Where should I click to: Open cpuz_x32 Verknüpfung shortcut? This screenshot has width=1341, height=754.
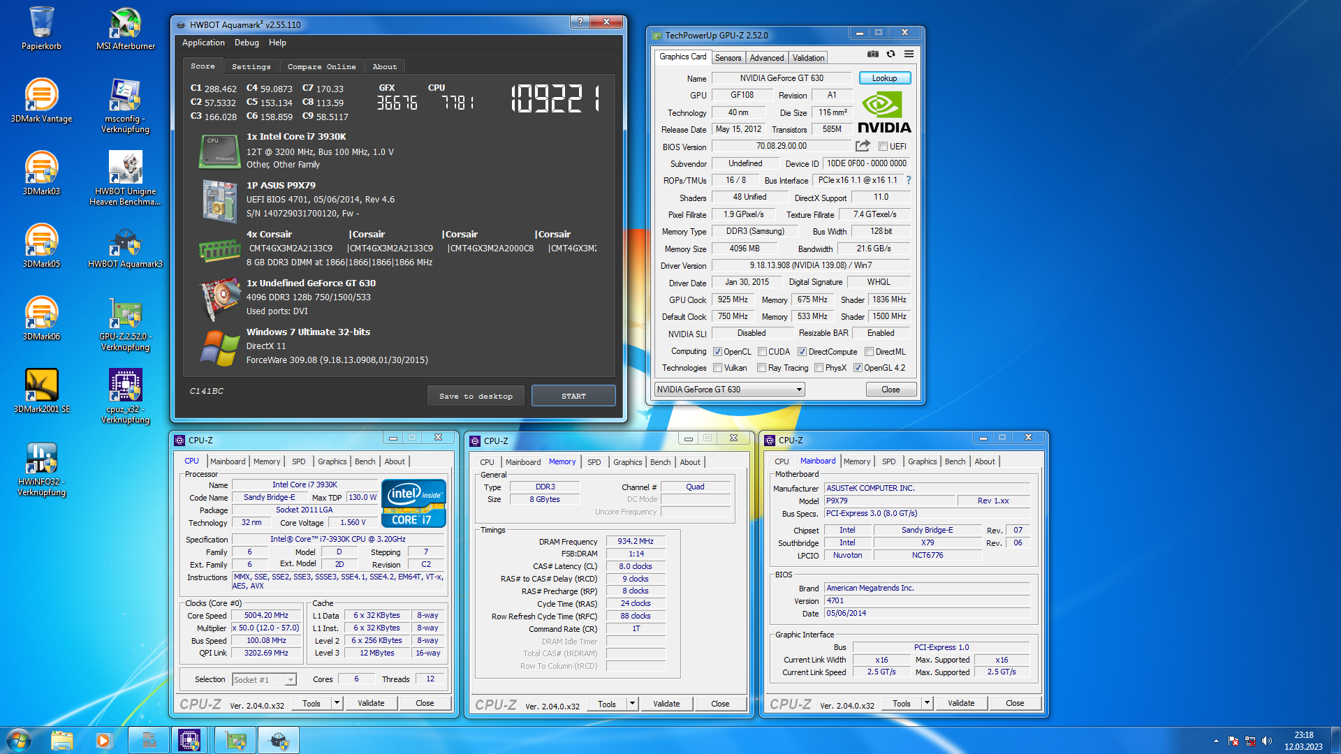[126, 395]
